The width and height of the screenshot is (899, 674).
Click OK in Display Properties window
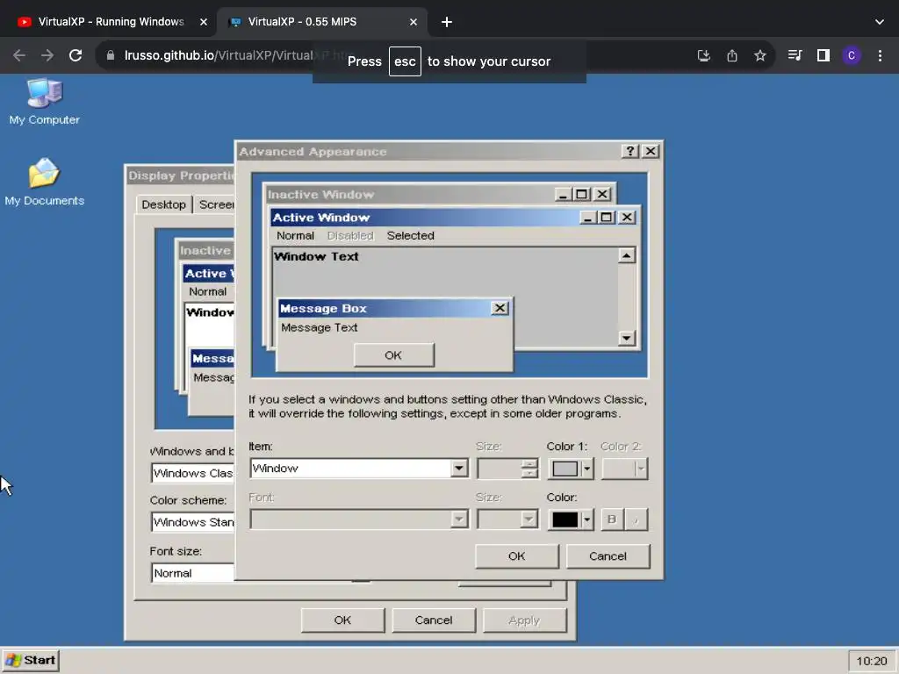pos(342,620)
